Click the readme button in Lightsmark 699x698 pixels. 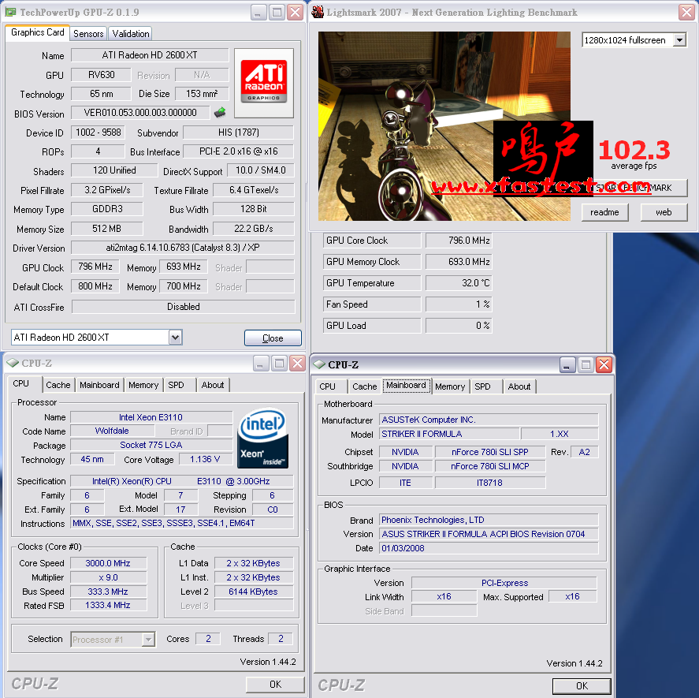(604, 212)
